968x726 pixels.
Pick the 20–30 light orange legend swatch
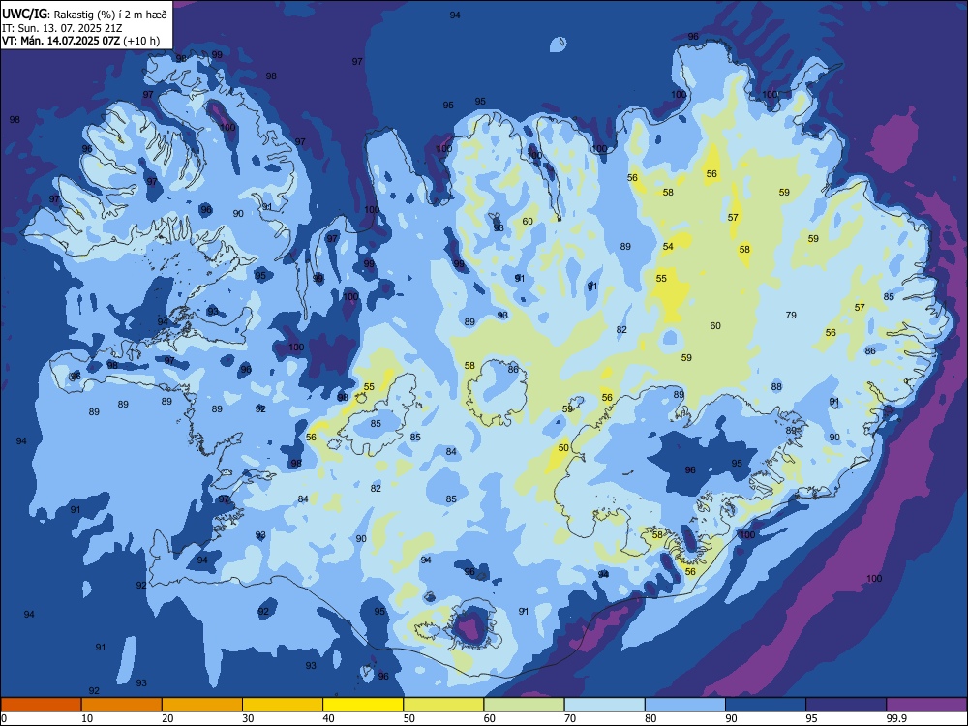tap(202, 705)
